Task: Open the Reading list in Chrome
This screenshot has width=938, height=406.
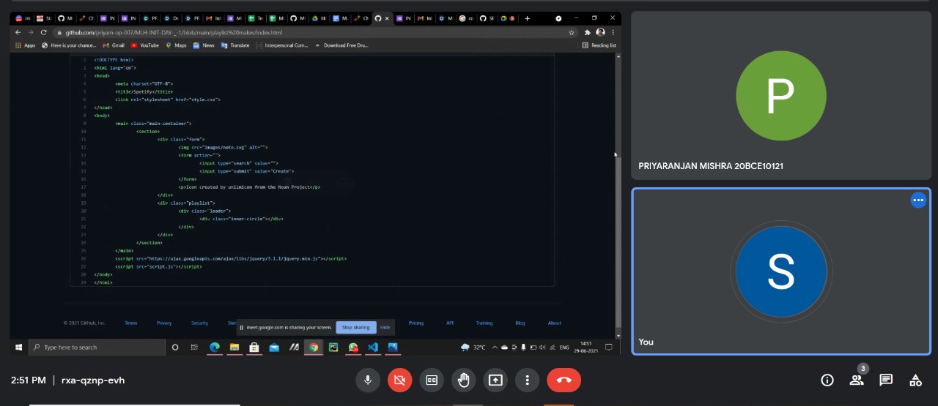Action: pos(599,45)
